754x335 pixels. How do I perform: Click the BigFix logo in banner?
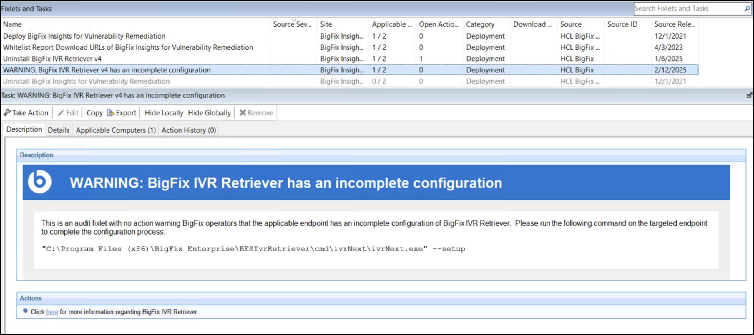point(39,182)
